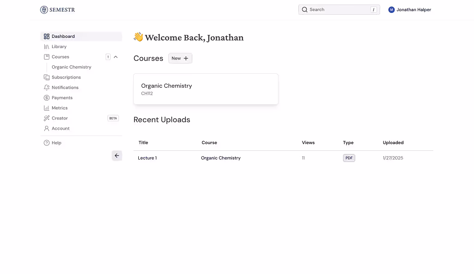Open Help from the sidebar
The width and height of the screenshot is (474, 274).
coord(81,143)
